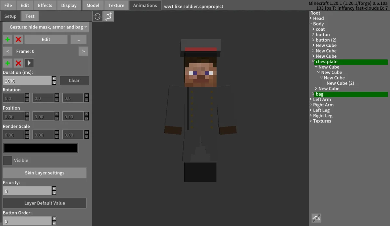Go to next frame arrow

point(83,51)
